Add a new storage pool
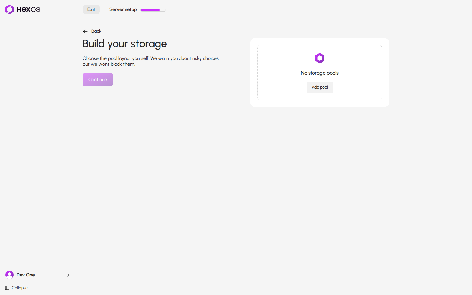The width and height of the screenshot is (472, 295). click(x=320, y=87)
